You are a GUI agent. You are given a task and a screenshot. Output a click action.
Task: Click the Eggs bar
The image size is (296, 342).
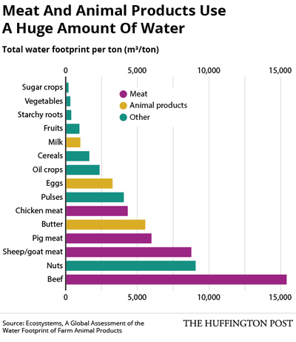90,184
